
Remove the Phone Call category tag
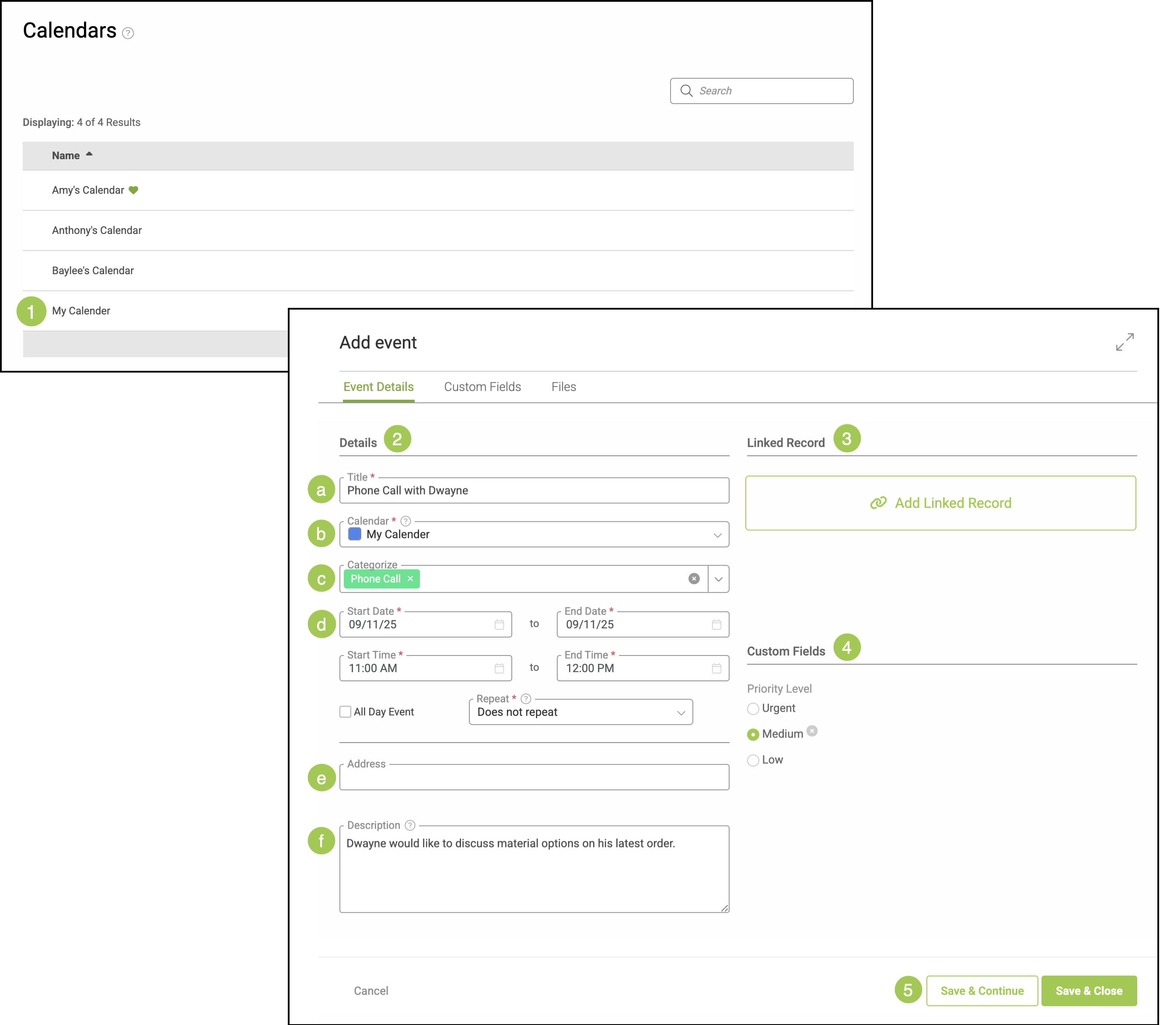click(410, 579)
